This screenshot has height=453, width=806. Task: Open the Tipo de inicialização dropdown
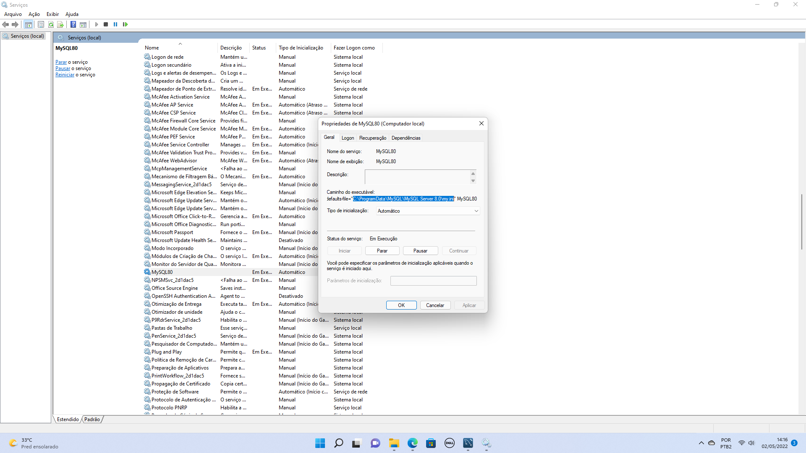click(x=428, y=211)
